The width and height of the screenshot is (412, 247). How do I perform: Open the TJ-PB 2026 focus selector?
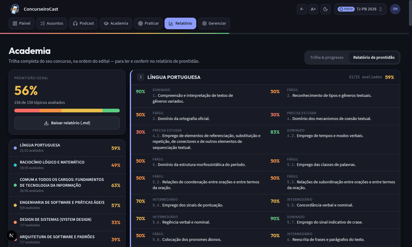(x=360, y=9)
